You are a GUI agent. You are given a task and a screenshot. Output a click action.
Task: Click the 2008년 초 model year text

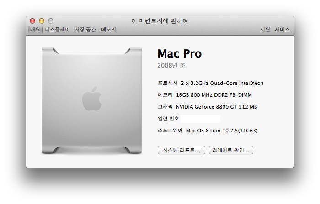click(x=171, y=65)
